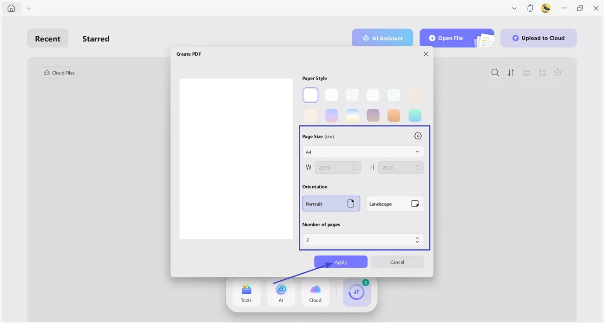Open the title bar dropdown chevron
The image size is (604, 323).
tap(514, 8)
